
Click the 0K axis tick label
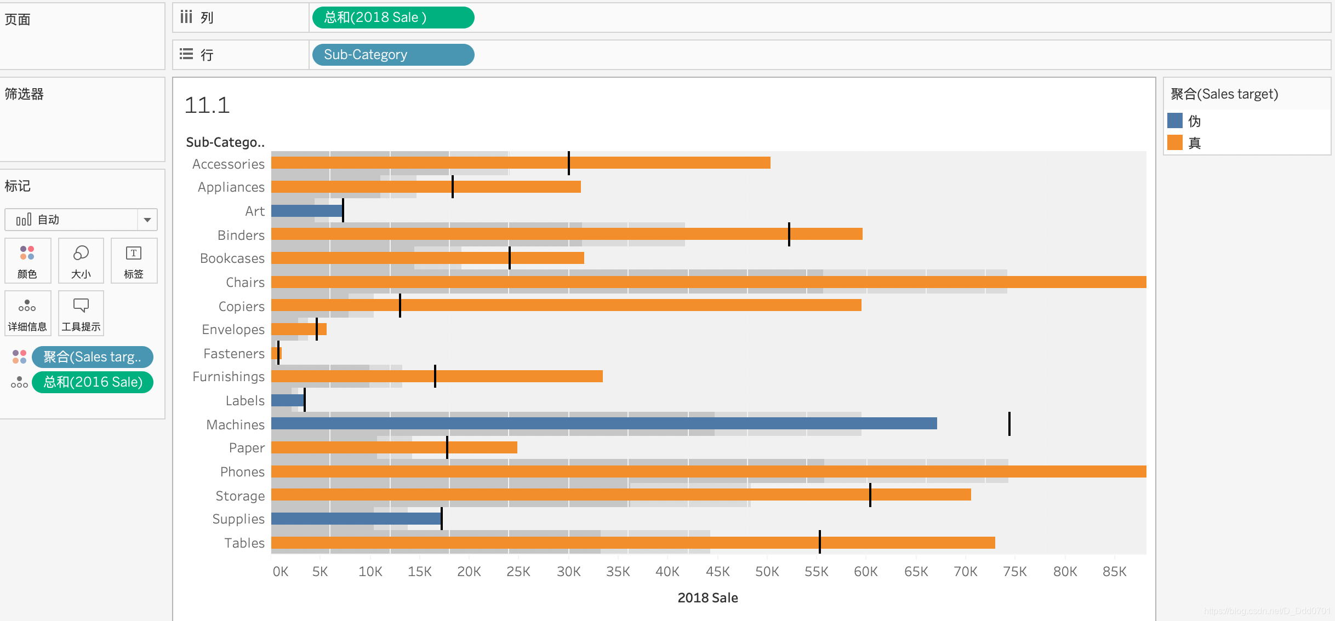pyautogui.click(x=281, y=572)
